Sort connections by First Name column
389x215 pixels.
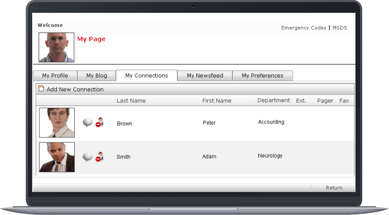point(217,100)
